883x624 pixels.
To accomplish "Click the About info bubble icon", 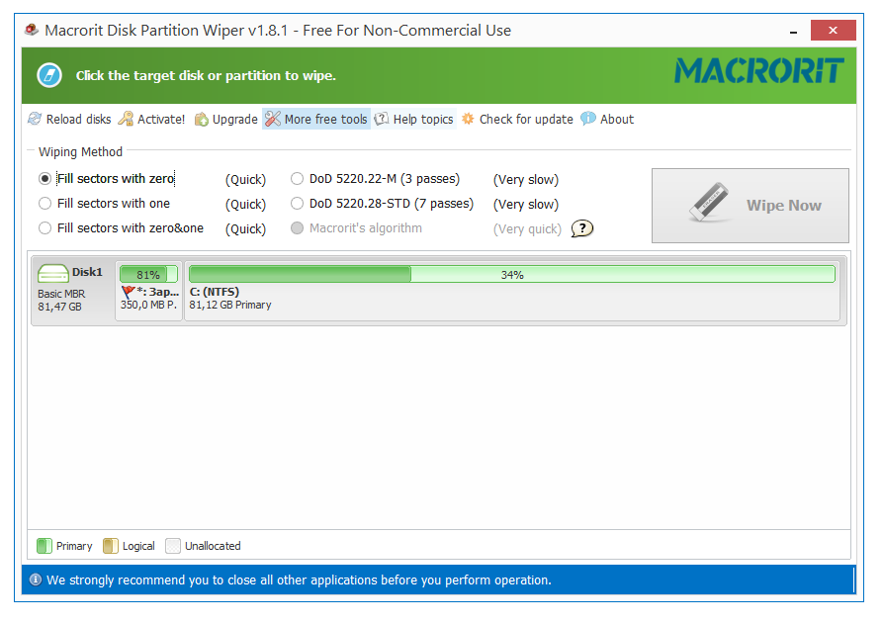I will (588, 119).
